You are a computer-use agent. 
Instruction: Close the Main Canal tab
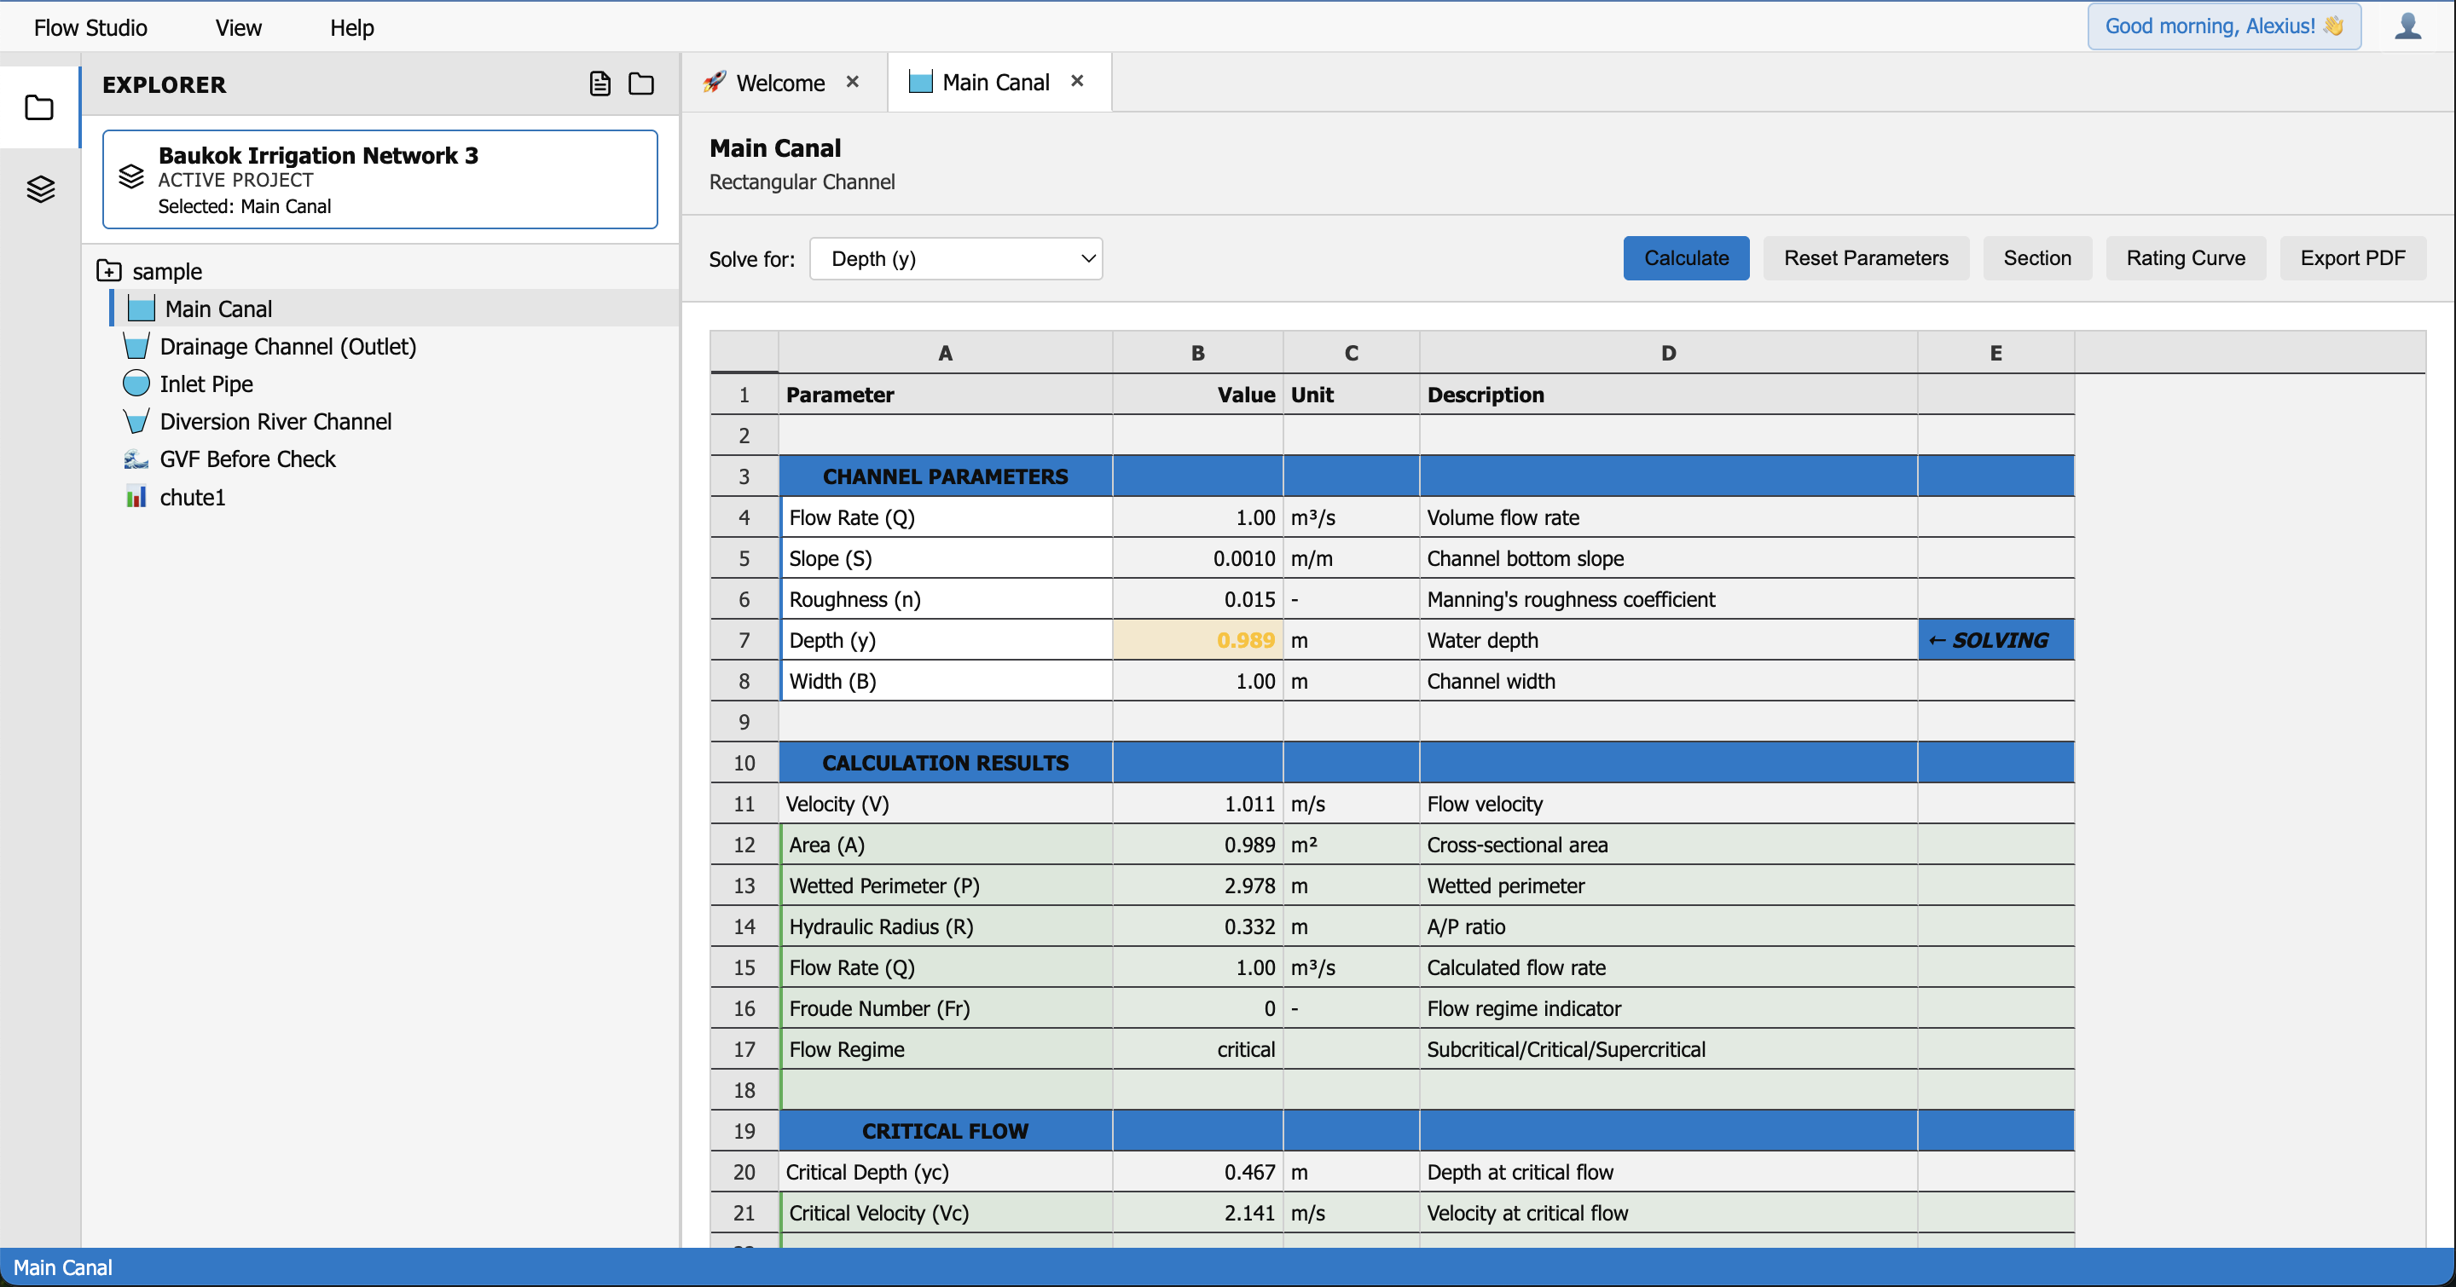1077,81
